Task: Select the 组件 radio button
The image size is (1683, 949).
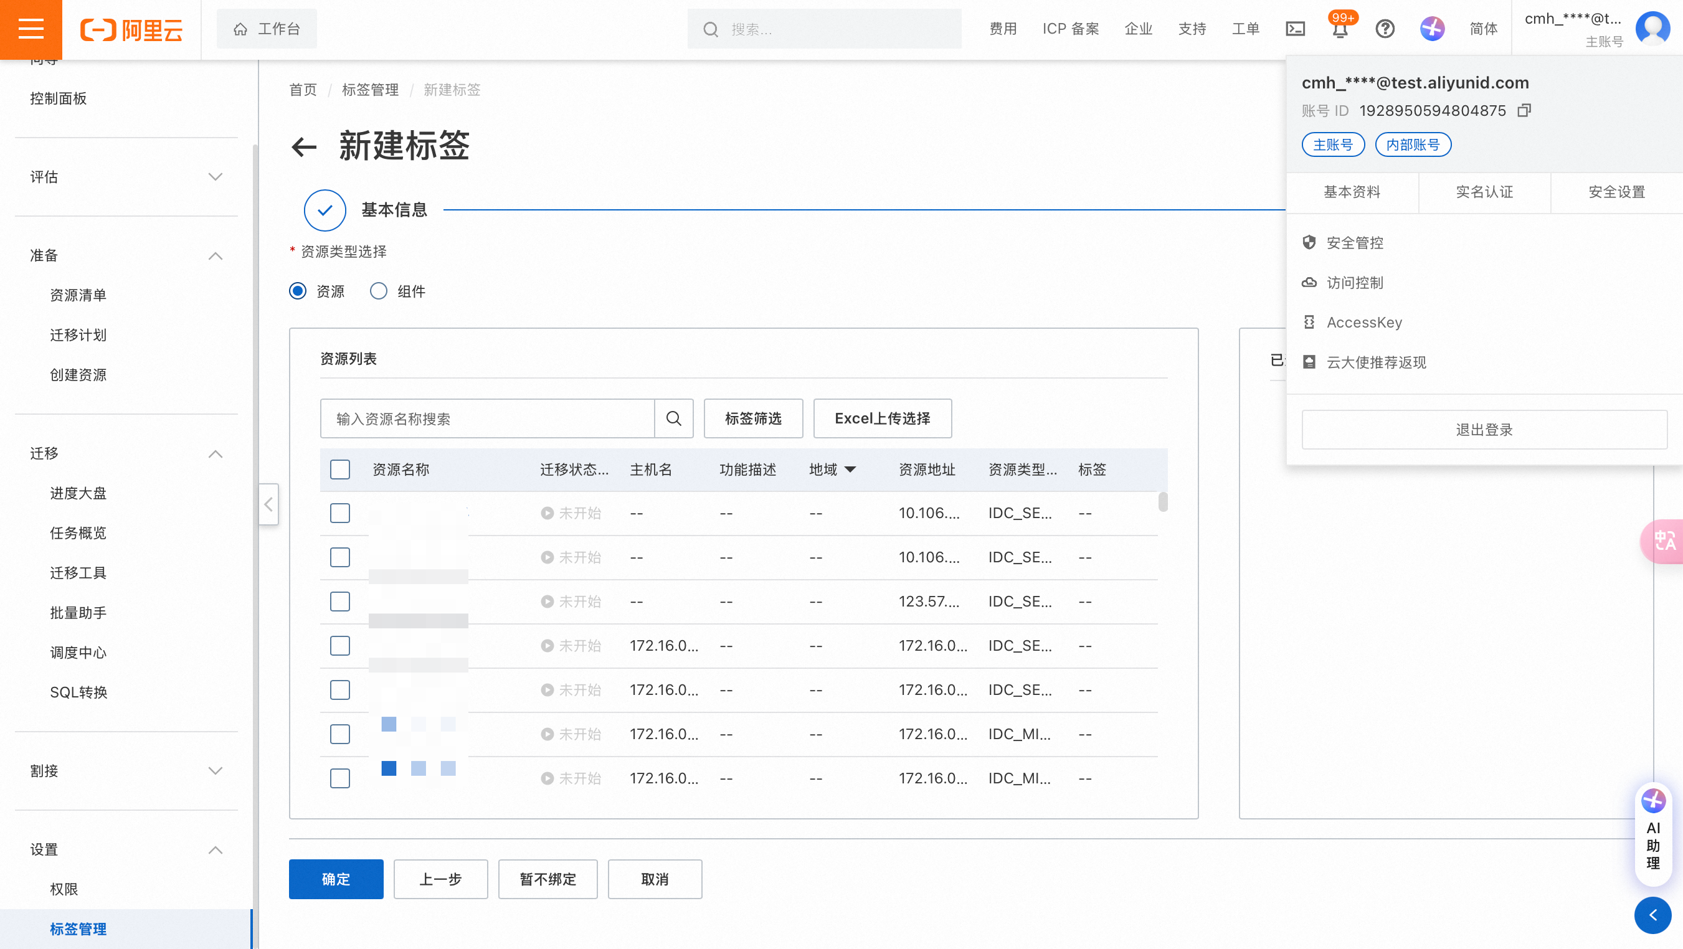Action: click(378, 291)
